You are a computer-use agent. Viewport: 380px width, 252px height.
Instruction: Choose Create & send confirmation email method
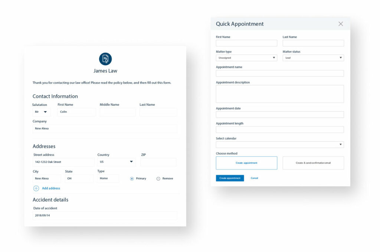[313, 163]
